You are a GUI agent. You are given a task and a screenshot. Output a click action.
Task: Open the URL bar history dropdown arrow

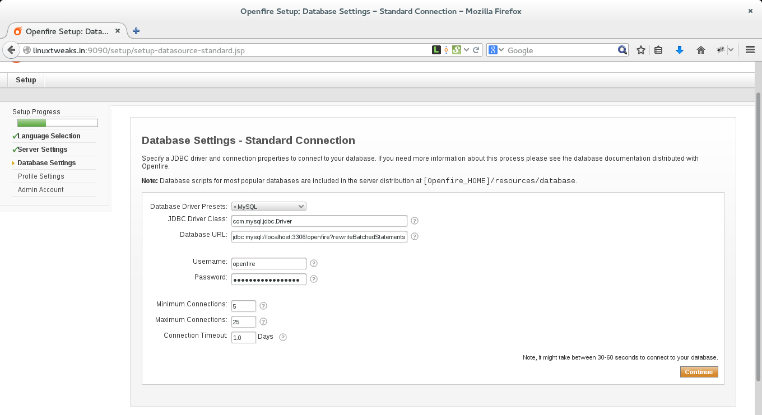tap(466, 50)
